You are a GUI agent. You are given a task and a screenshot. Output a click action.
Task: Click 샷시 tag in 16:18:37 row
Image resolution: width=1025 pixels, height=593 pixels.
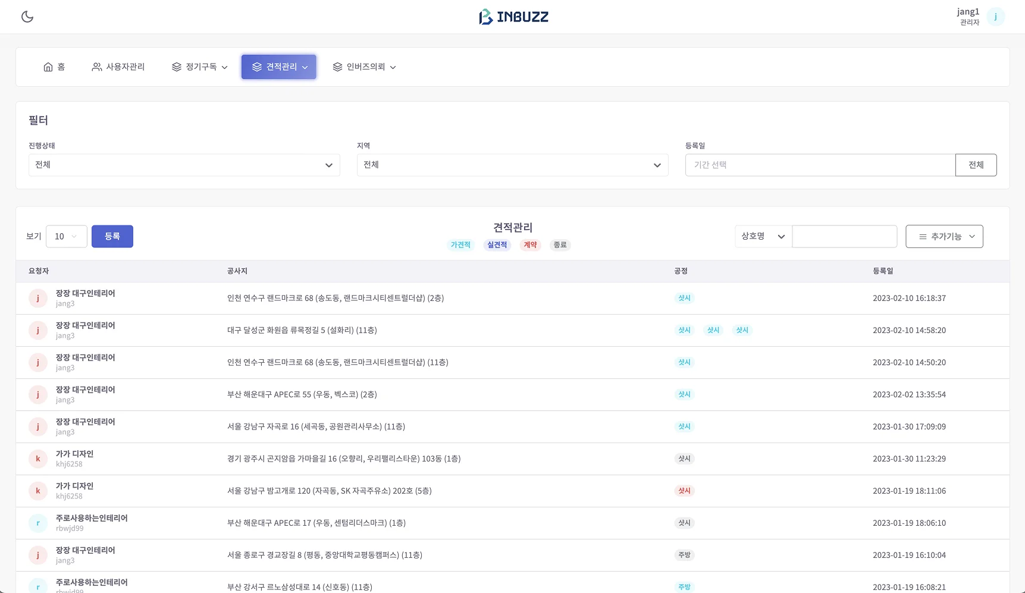[x=685, y=298]
